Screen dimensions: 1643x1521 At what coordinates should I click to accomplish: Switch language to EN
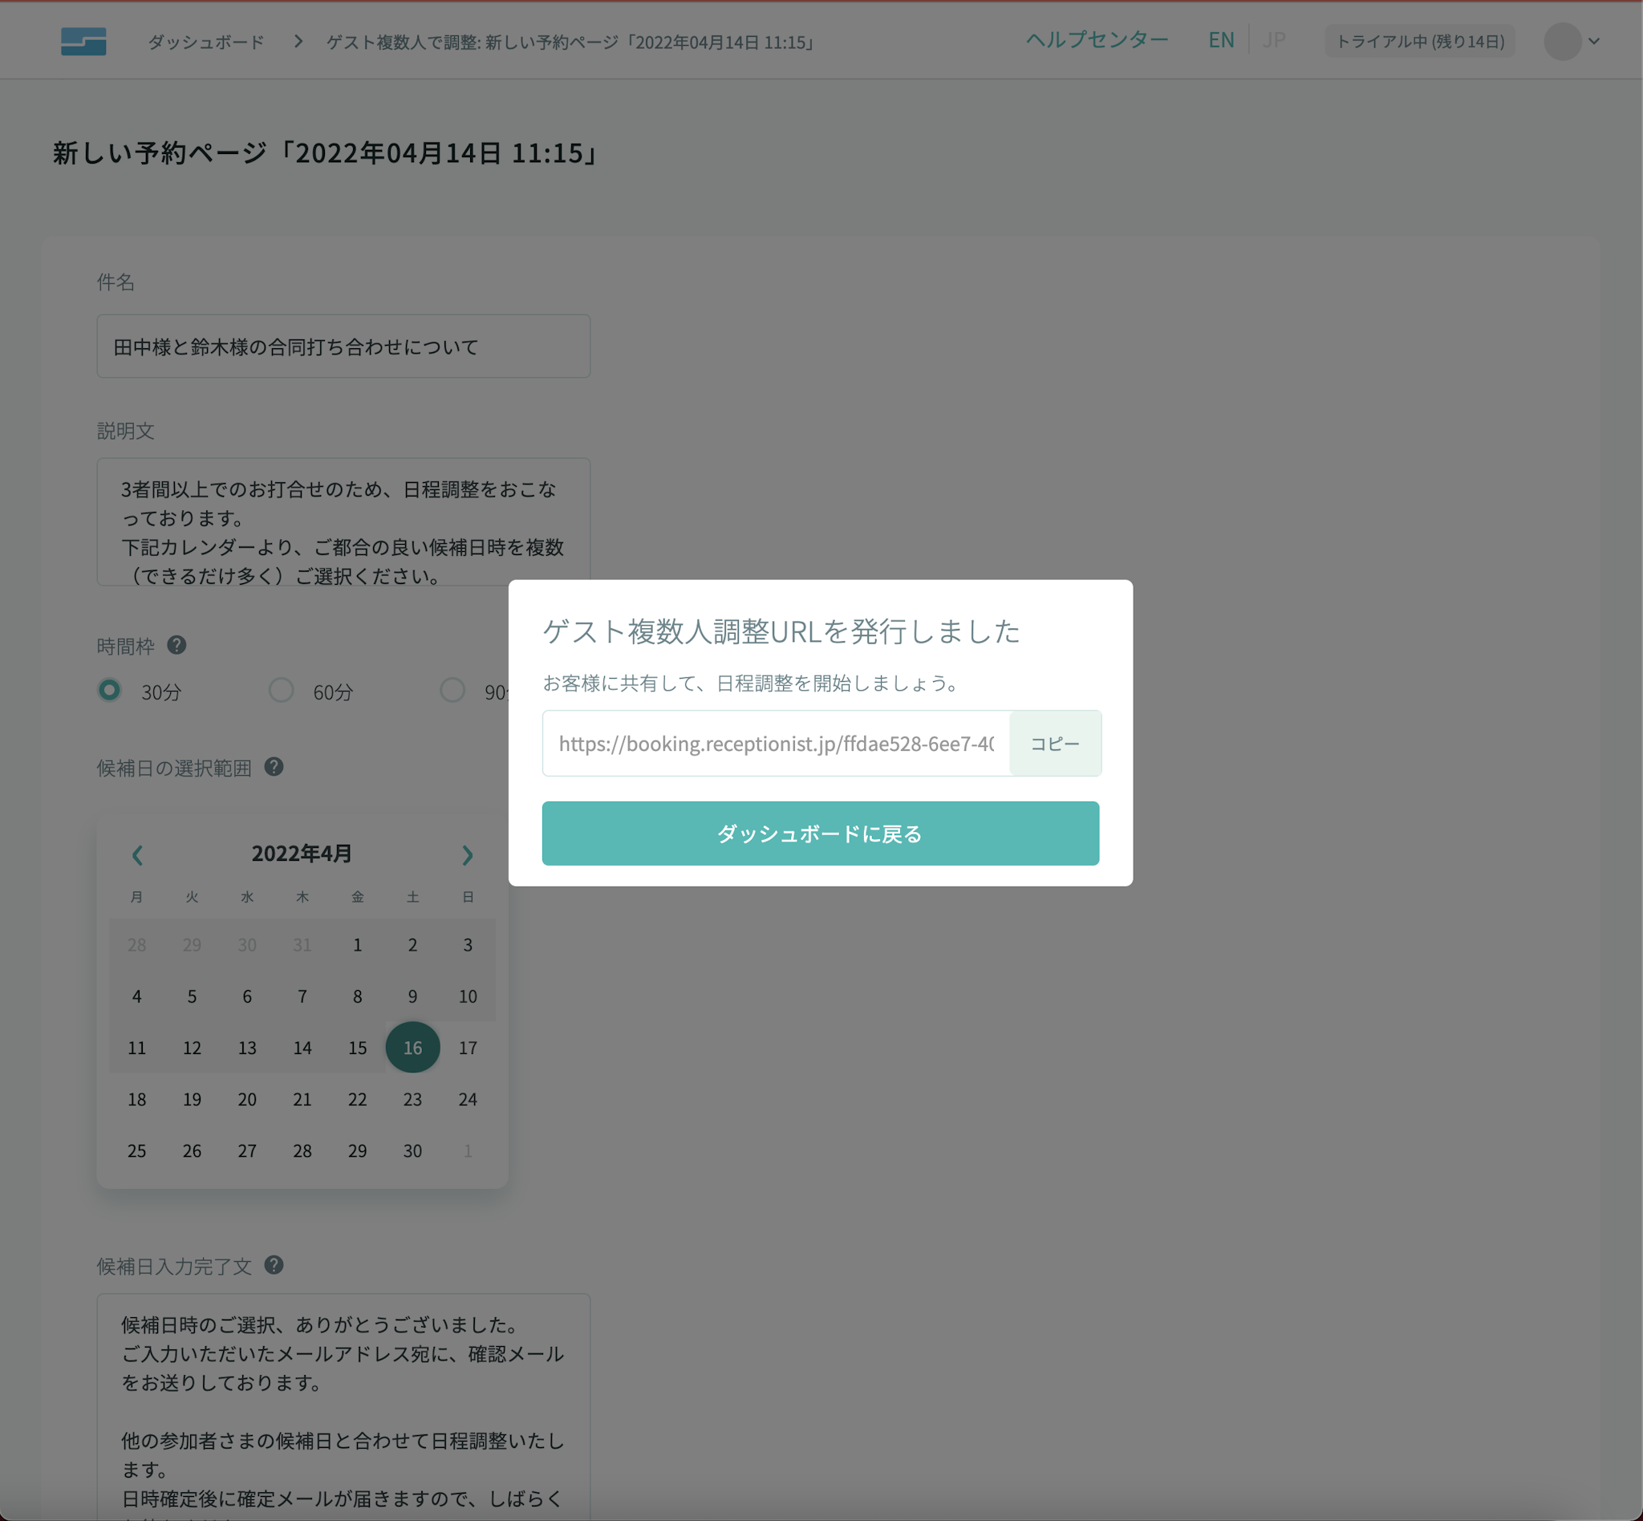[1221, 40]
